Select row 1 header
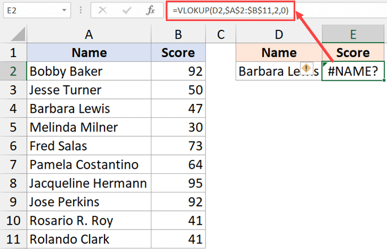The width and height of the screenshot is (387, 249). 13,53
